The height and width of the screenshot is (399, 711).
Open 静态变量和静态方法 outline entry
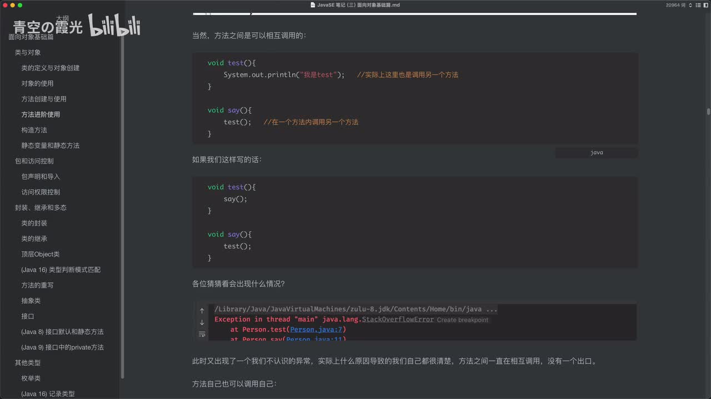pyautogui.click(x=51, y=146)
